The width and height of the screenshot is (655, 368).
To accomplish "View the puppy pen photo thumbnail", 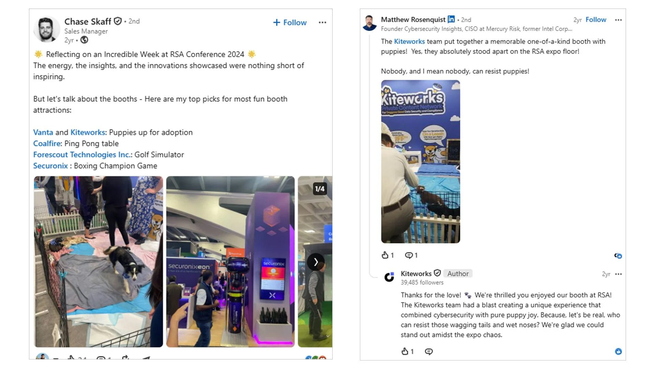I will [98, 262].
